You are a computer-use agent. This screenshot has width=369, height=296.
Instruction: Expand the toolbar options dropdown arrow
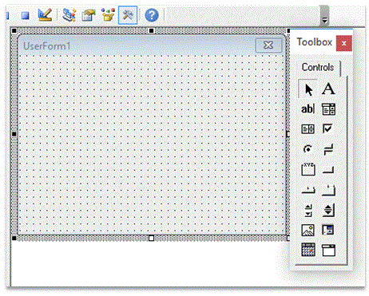click(x=324, y=19)
